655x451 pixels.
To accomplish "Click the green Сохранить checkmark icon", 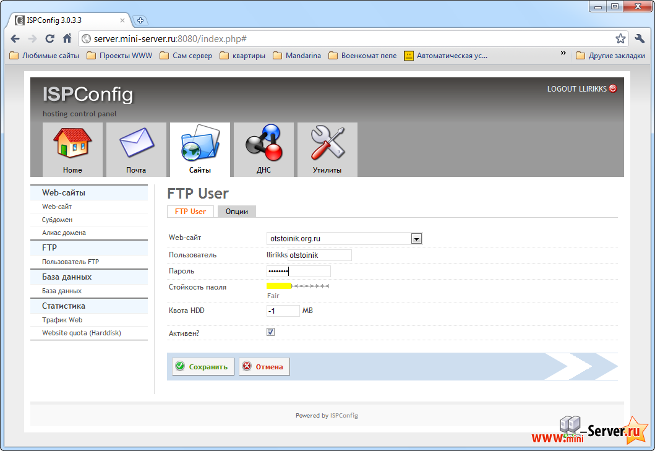I will pyautogui.click(x=180, y=366).
